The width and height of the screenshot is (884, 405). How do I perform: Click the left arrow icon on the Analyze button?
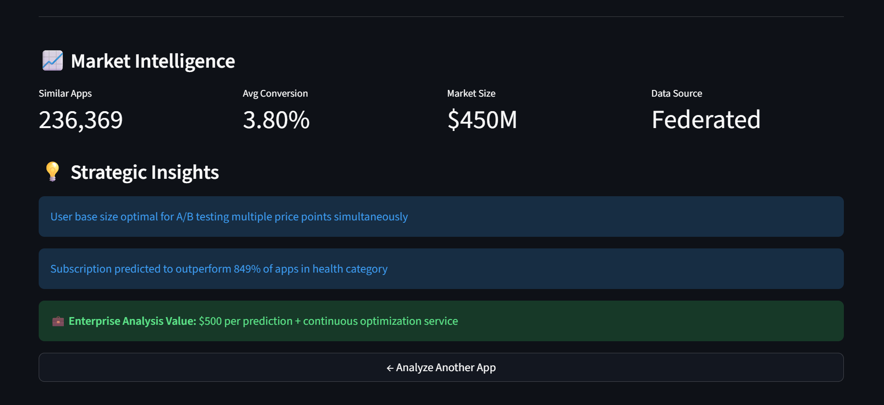390,368
